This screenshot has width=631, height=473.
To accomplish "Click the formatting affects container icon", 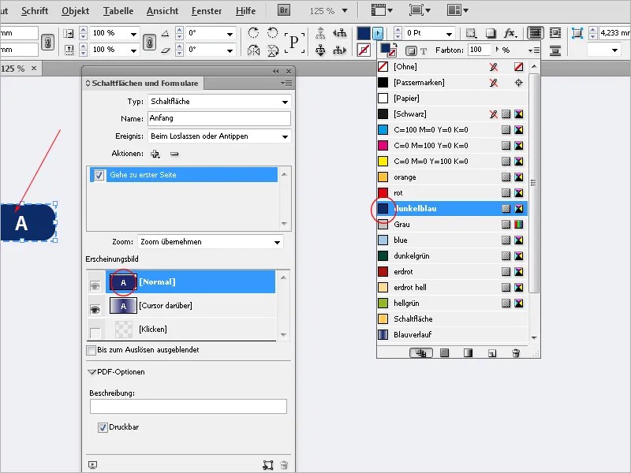I will coord(411,50).
